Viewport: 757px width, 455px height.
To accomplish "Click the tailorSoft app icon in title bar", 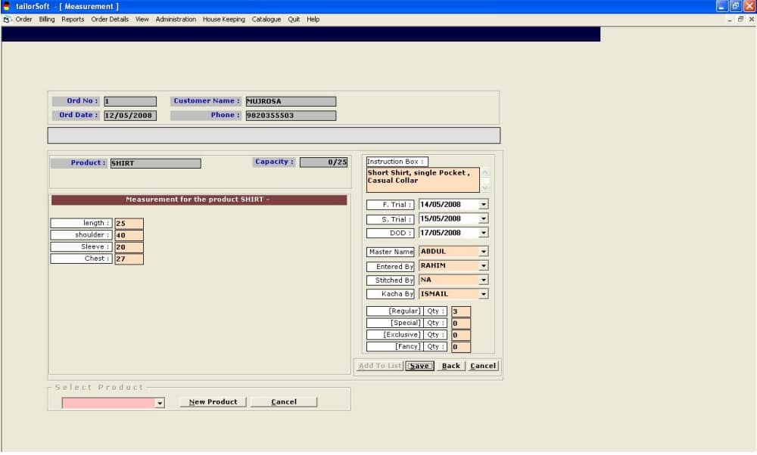I will (x=7, y=6).
